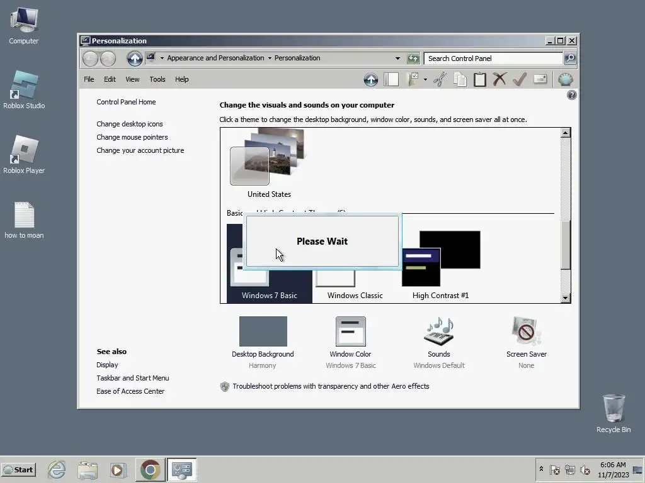
Task: Expand breadcrumb dropdown before Personalization
Action: pyautogui.click(x=270, y=58)
